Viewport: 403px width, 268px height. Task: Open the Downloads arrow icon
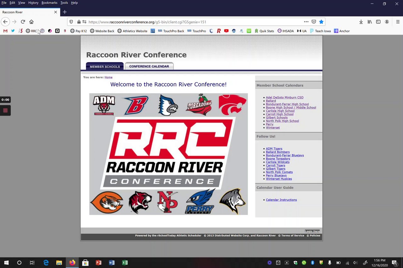[361, 22]
